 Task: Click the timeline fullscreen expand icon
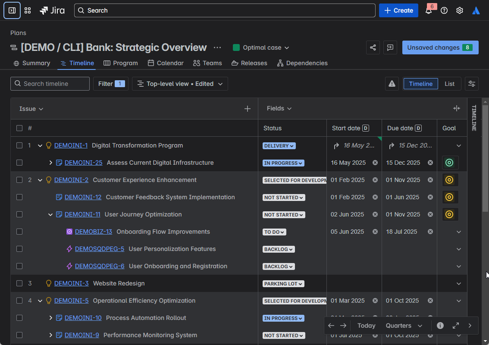[456, 325]
